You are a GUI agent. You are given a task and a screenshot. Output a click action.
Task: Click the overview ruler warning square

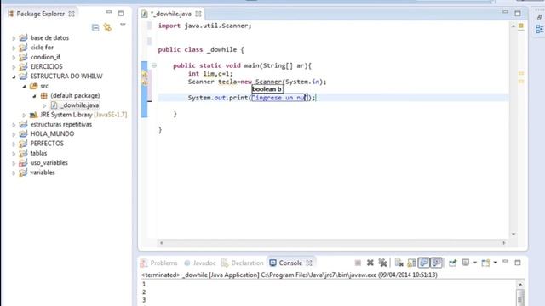point(520,25)
